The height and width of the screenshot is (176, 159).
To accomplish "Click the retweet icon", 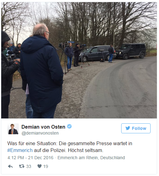I will click(22, 166).
